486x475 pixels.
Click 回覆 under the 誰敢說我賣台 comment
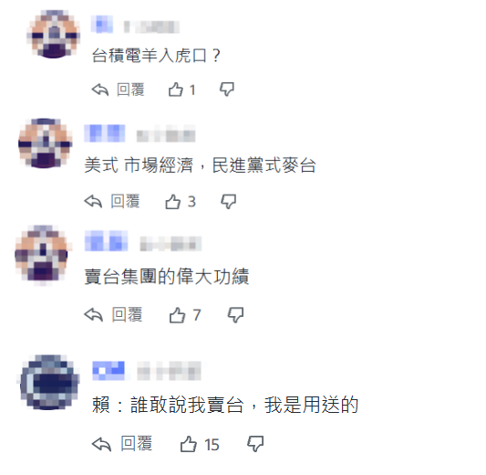click(x=137, y=444)
